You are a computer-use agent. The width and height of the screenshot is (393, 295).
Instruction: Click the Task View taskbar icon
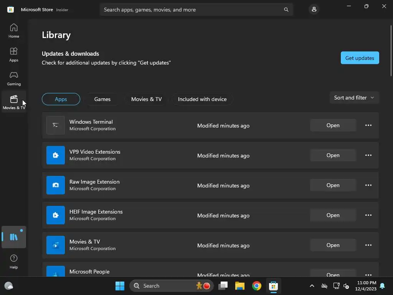(x=223, y=286)
